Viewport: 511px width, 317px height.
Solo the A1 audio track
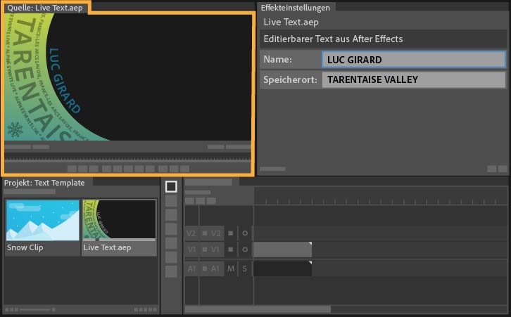[245, 269]
